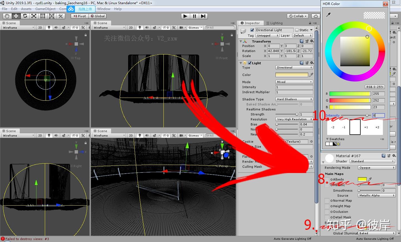Image resolution: width=401 pixels, height=242 pixels.
Task: Open the Edit menu
Action: pyautogui.click(x=14, y=9)
